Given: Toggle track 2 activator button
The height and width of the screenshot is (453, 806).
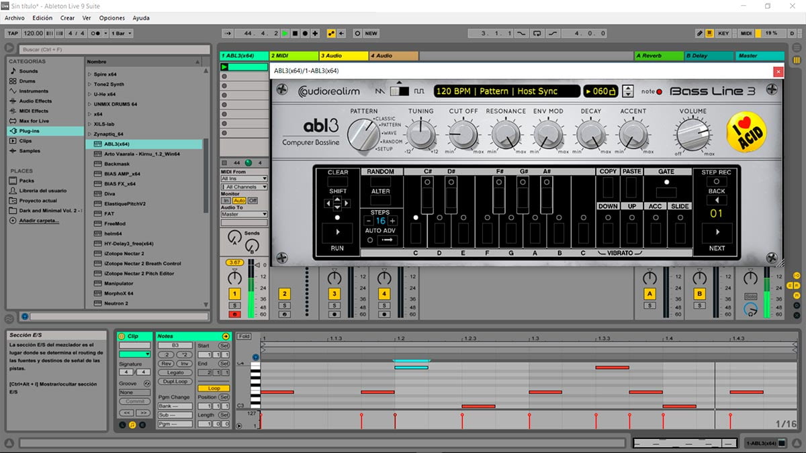Looking at the screenshot, I should coord(284,294).
